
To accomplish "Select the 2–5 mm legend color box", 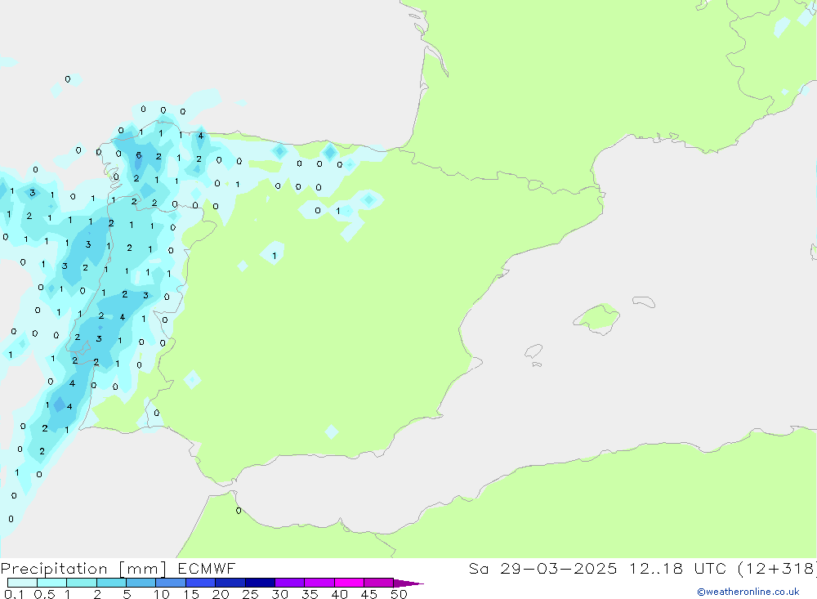I will 111,583.
